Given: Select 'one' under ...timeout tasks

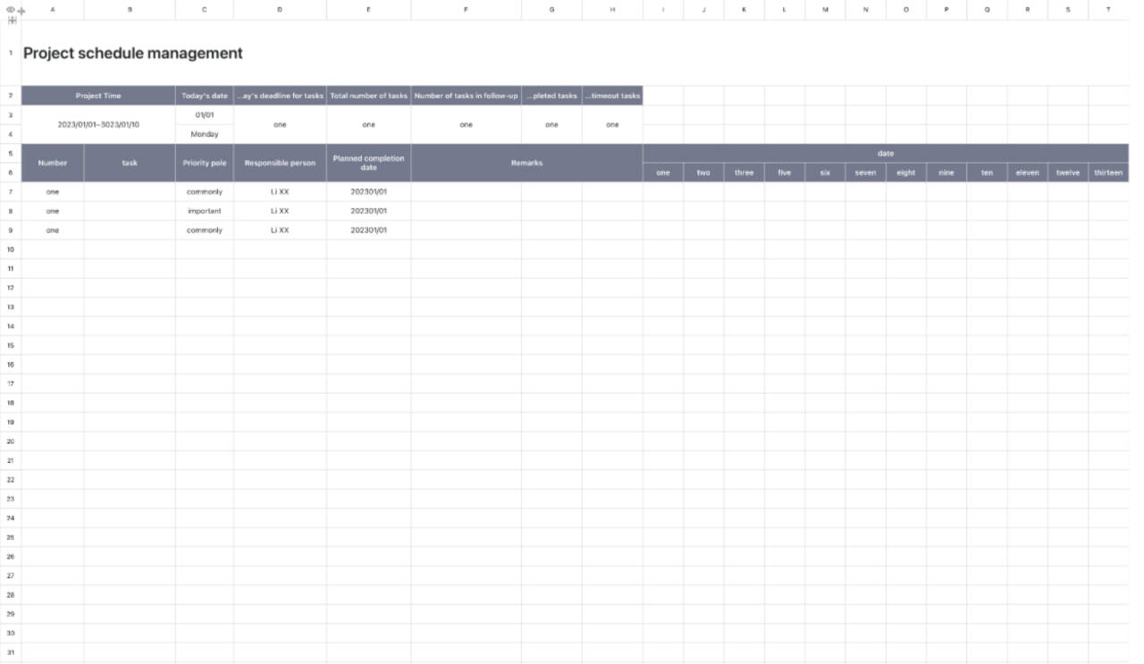Looking at the screenshot, I should (x=612, y=124).
